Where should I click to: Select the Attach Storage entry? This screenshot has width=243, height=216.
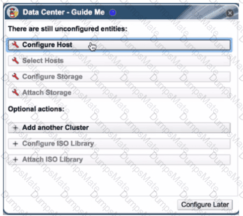click(119, 93)
